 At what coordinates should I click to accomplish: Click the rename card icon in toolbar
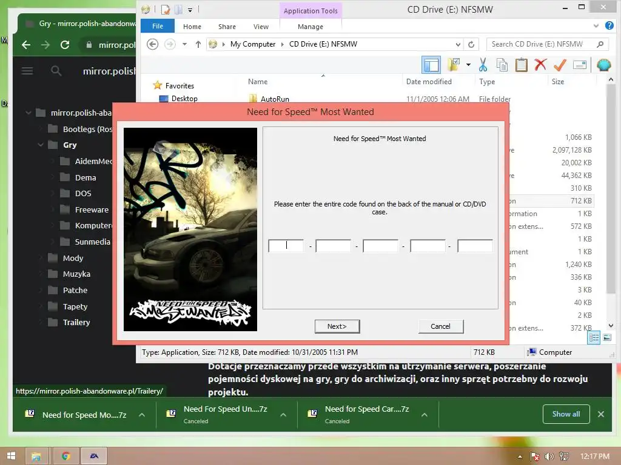[x=579, y=64]
